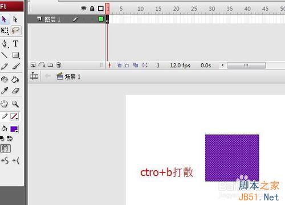Click the timeline scrollbar left arrow
Viewport: 285px width, 205px height.
click(222, 65)
